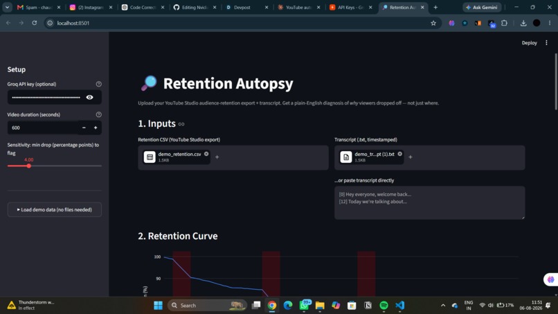This screenshot has width=558, height=314.
Task: Reload the localhost page
Action: coord(35,23)
